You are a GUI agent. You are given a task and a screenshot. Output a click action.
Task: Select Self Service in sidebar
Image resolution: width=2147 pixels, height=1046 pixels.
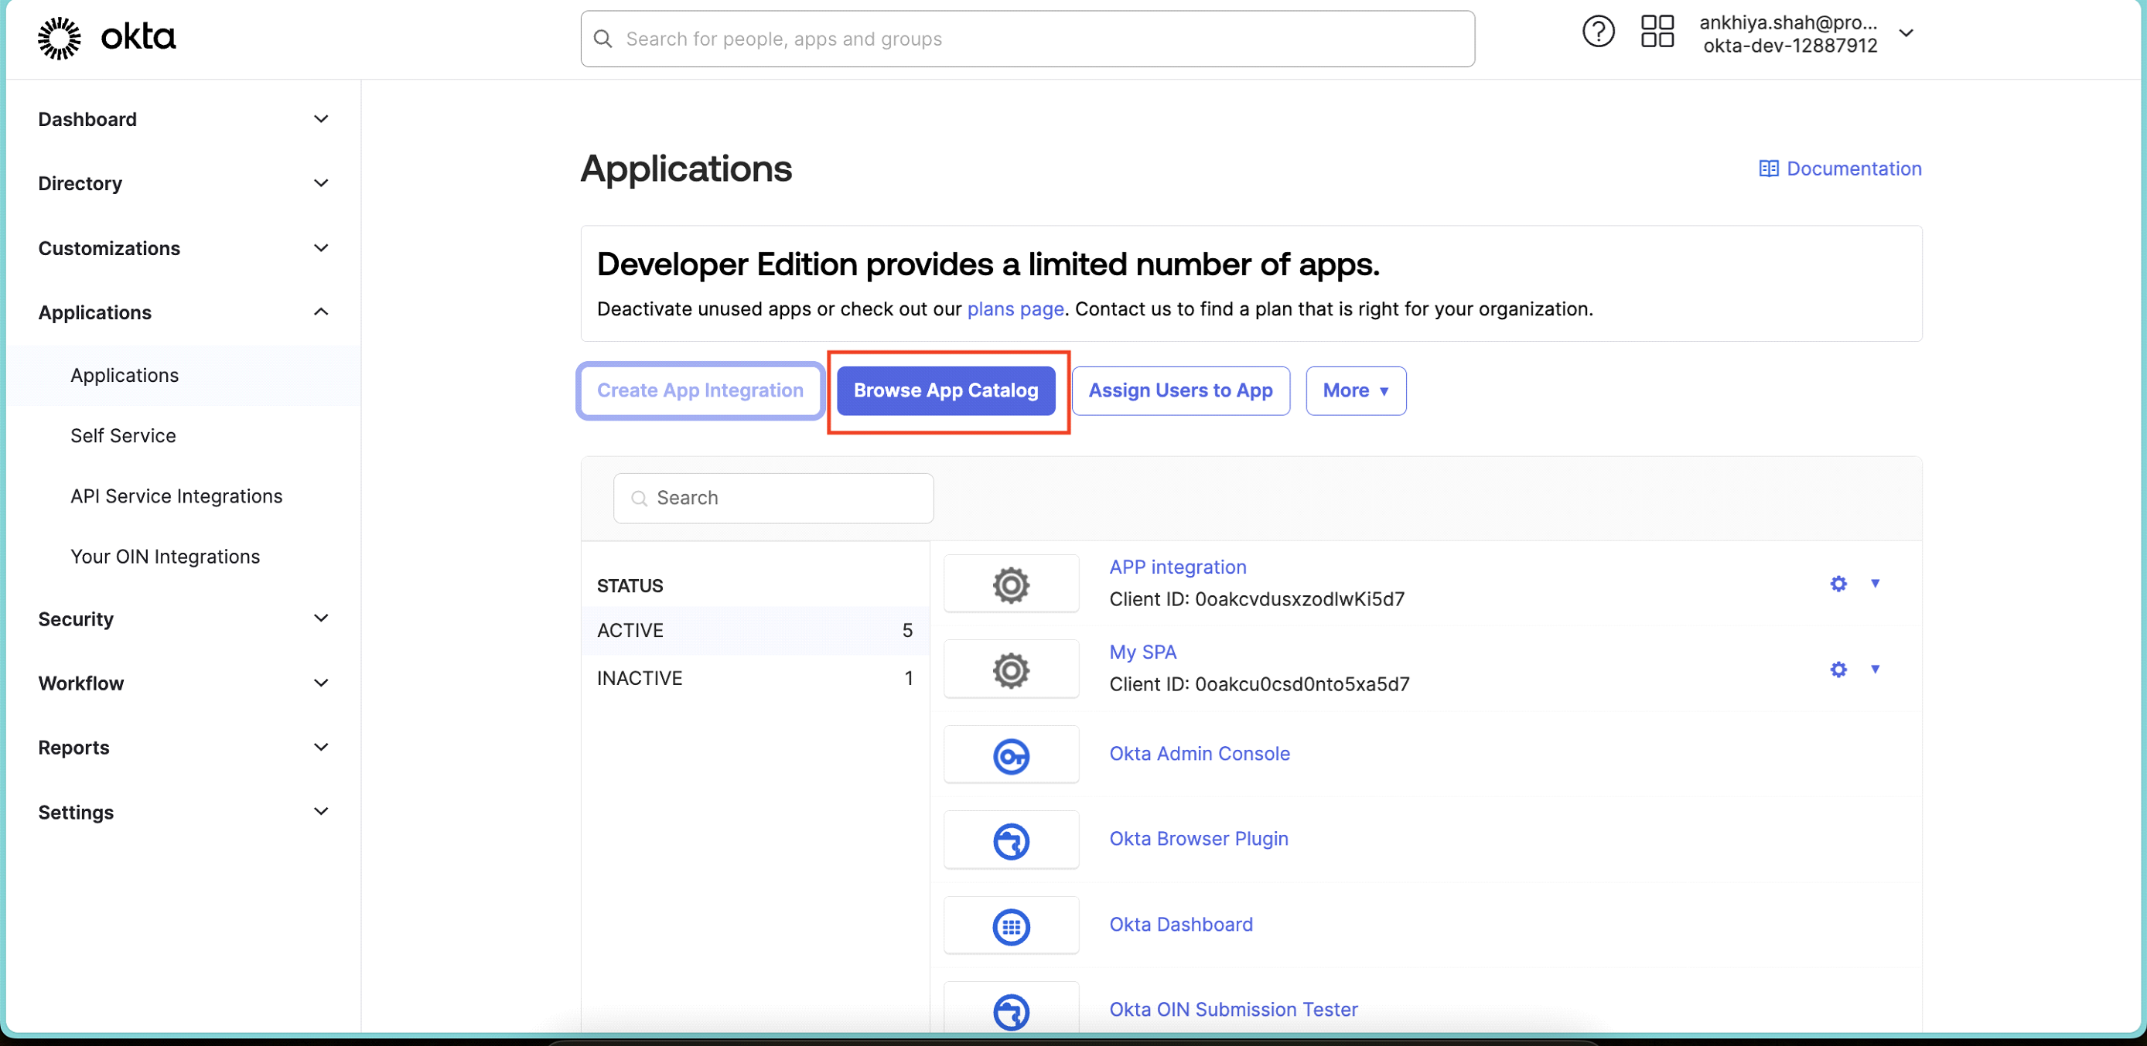(x=123, y=435)
